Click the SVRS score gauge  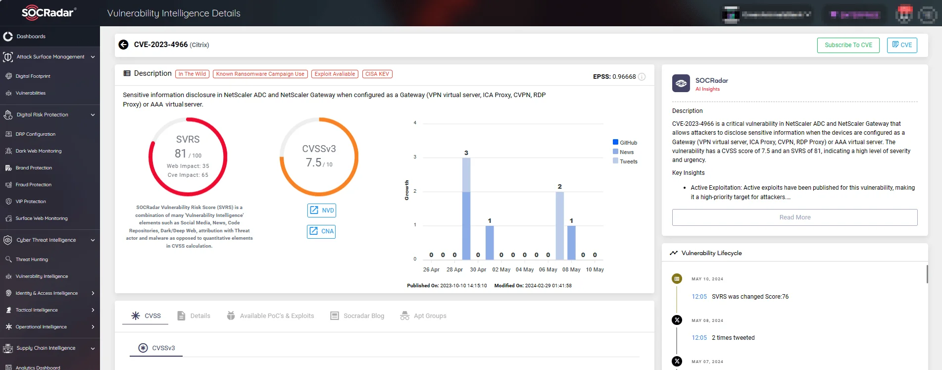188,157
